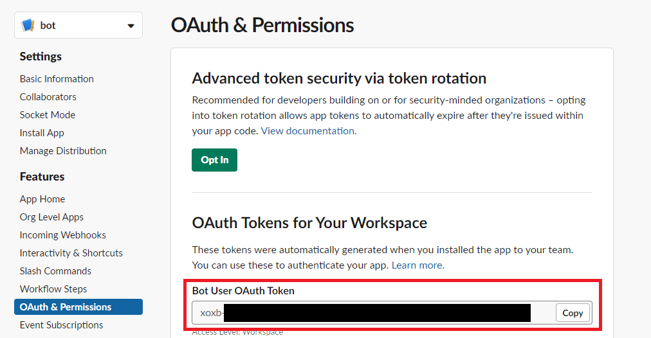Image resolution: width=651 pixels, height=338 pixels.
Task: Open Basic Information settings
Action: click(57, 79)
